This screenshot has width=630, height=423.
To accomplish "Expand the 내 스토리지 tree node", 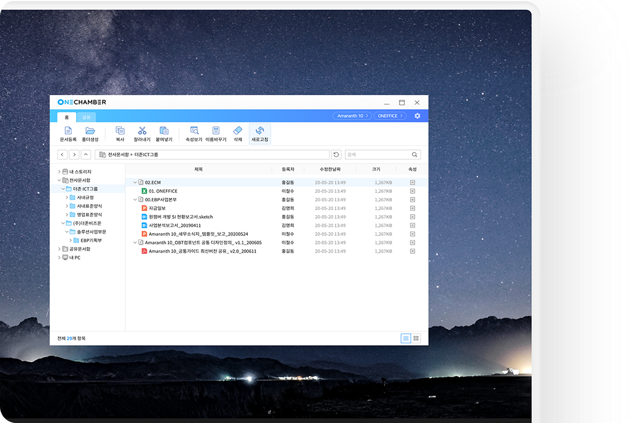I will (59, 172).
